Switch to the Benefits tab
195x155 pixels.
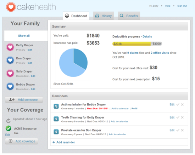click(129, 16)
